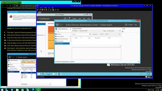Open the Action menu of Virtual Machine Connection
Image resolution: width=162 pixels, height=91 pixels.
click(42, 8)
